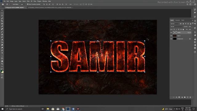Open the Move tool preset picker arrow
The image size is (197, 111).
[10, 4]
